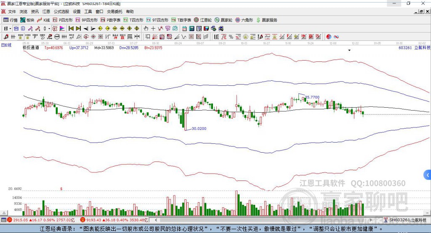Click horizontal scrollbar right arrow
The width and height of the screenshot is (431, 233).
click(370, 220)
